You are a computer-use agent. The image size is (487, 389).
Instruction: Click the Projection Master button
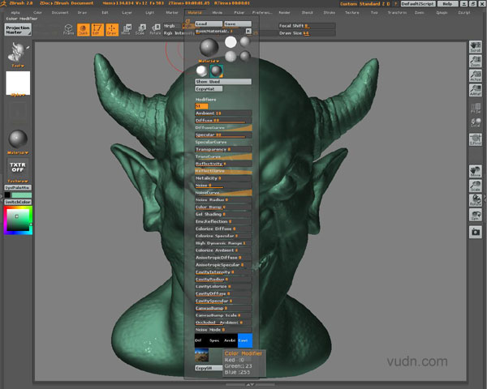pos(18,30)
